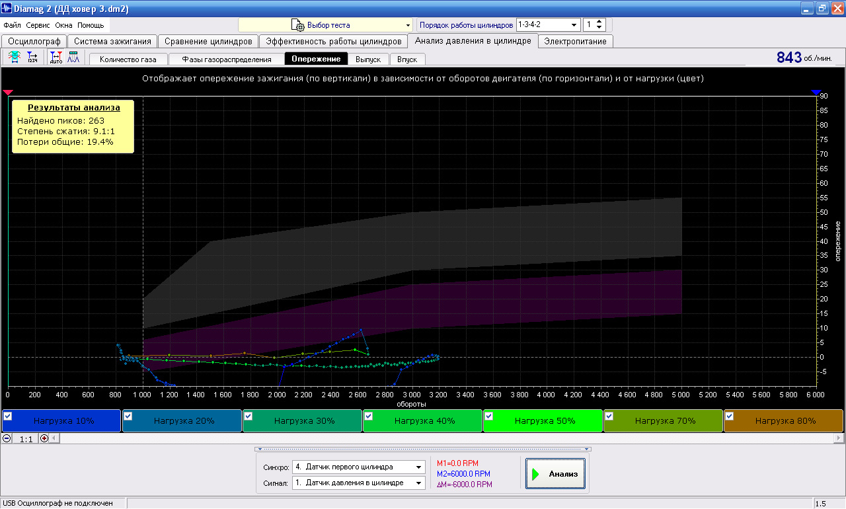Click the horizontal scrollbar right arrow

(x=839, y=438)
